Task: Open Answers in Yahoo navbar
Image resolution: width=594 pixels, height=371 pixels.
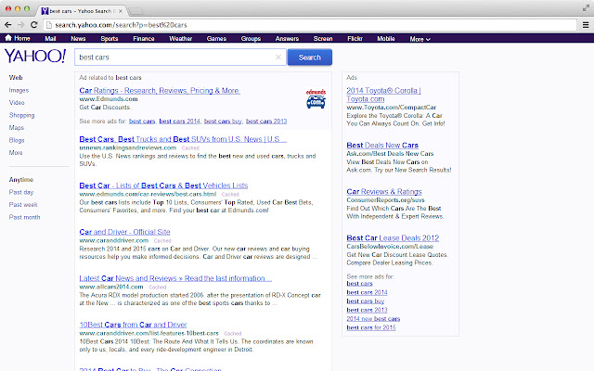Action: [x=287, y=39]
